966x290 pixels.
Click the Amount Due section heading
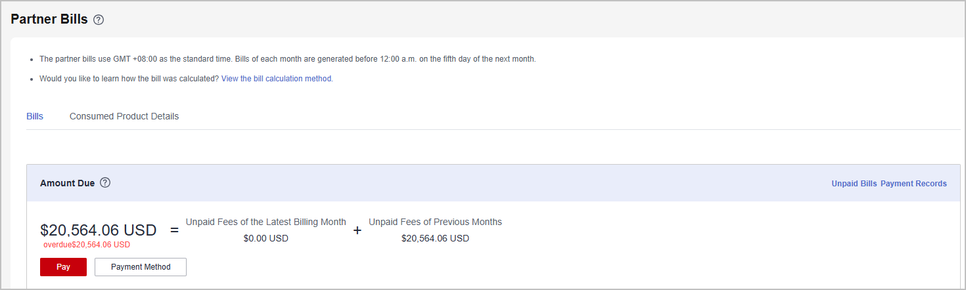click(67, 183)
